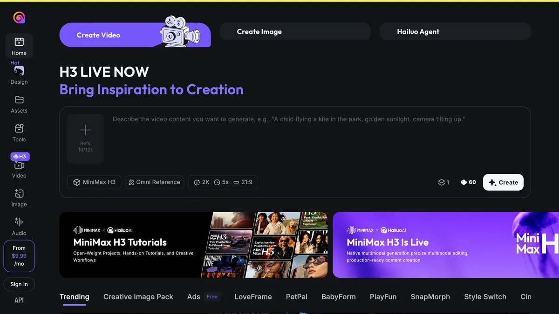This screenshot has height=314, width=559.
Task: Click the Create button
Action: coord(503,182)
